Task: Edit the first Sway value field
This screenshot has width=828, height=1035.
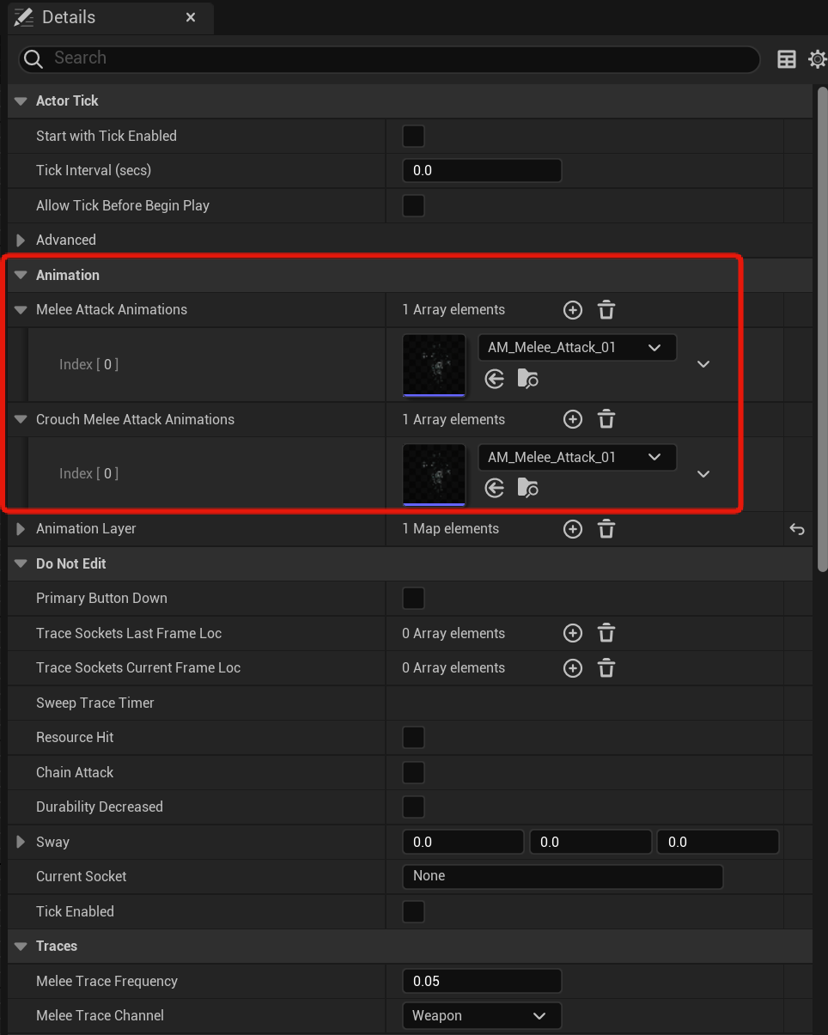Action: (x=463, y=842)
